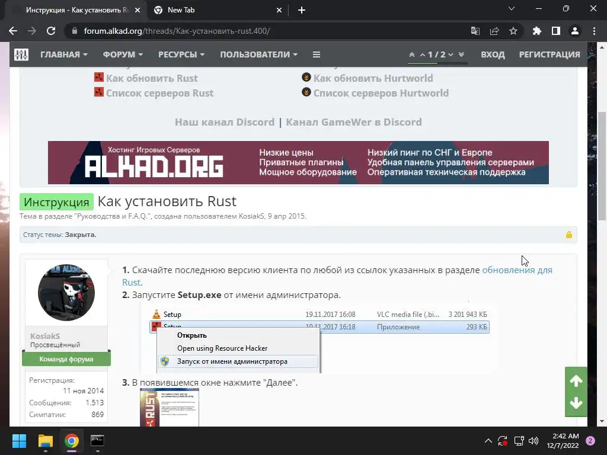Reload the current page
Image resolution: width=607 pixels, height=455 pixels.
click(51, 31)
